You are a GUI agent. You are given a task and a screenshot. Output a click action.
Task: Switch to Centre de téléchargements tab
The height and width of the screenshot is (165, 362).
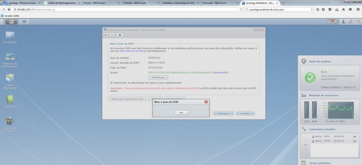[62, 3]
